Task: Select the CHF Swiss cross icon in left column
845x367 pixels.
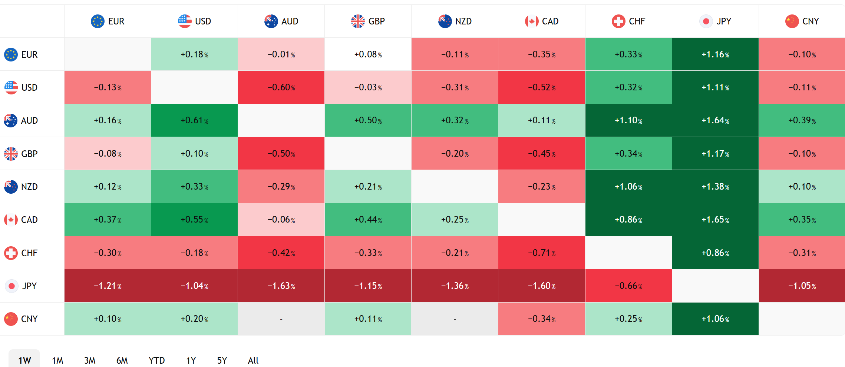Action: point(11,253)
